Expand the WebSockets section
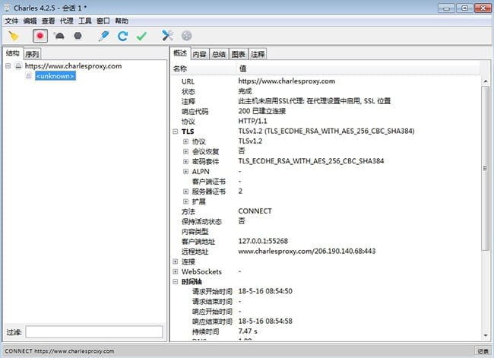The height and width of the screenshot is (358, 494). (x=176, y=271)
